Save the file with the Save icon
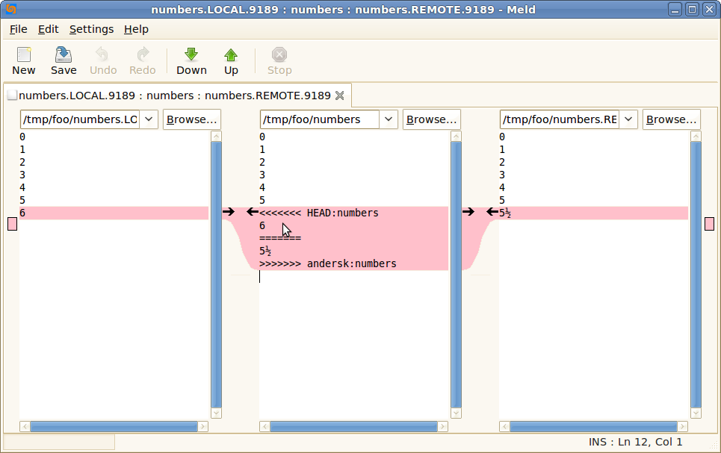721x453 pixels. tap(64, 60)
